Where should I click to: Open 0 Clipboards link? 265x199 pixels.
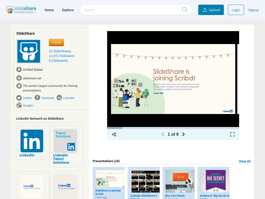point(58,60)
